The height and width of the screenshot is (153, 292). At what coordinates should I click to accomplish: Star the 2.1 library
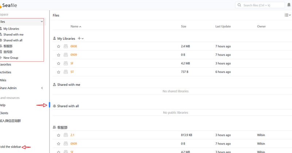coord(59,135)
